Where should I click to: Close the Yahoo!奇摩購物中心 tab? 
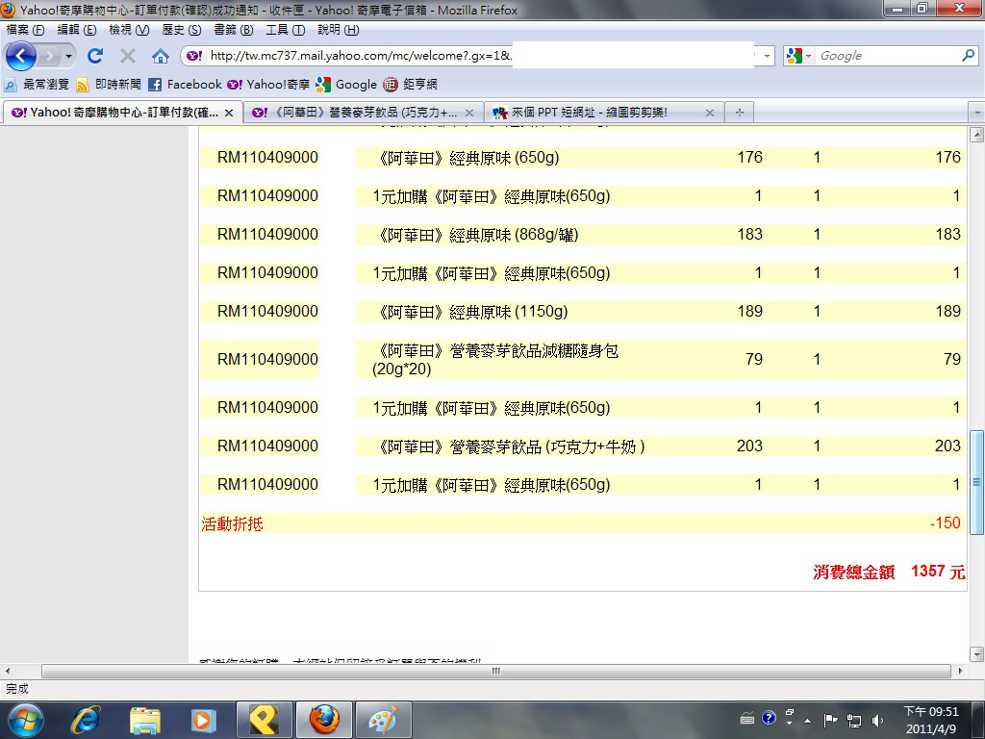coord(229,113)
